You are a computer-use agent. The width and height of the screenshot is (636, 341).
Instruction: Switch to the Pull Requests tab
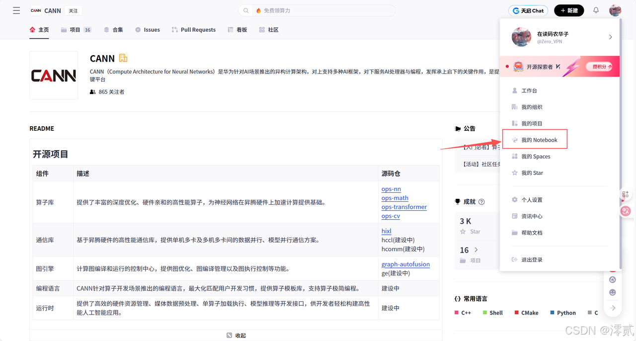pos(193,29)
